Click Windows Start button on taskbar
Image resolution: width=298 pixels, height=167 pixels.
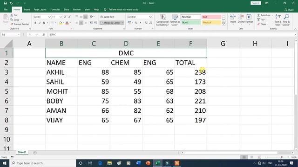pos(5,163)
